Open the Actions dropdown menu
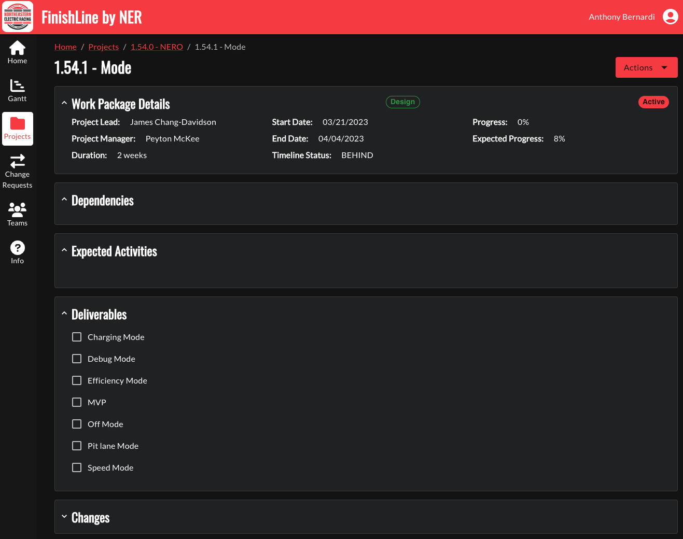The image size is (683, 539). pyautogui.click(x=646, y=67)
